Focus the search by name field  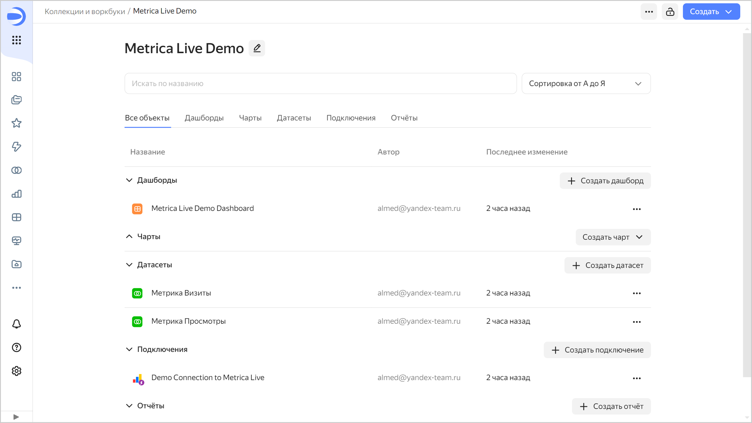point(320,83)
